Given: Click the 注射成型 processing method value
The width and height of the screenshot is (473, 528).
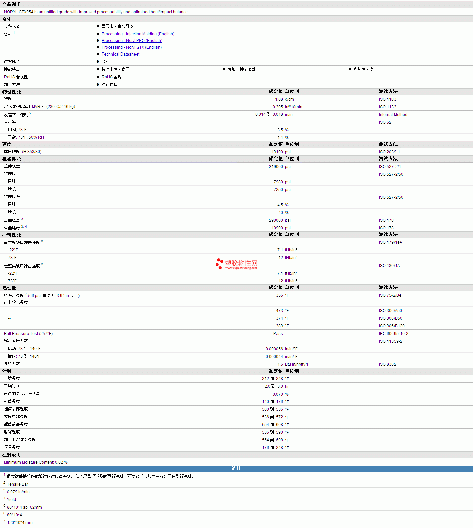Looking at the screenshot, I should [x=109, y=85].
